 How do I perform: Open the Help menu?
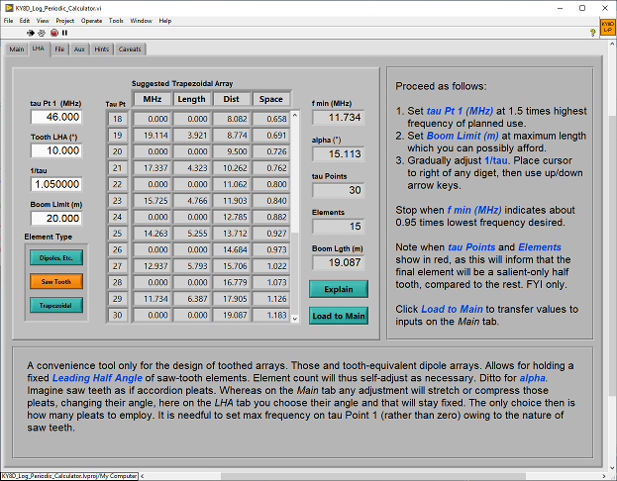point(164,21)
